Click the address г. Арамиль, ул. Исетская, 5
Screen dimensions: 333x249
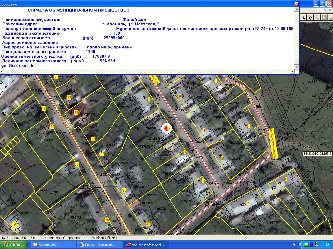point(131,24)
